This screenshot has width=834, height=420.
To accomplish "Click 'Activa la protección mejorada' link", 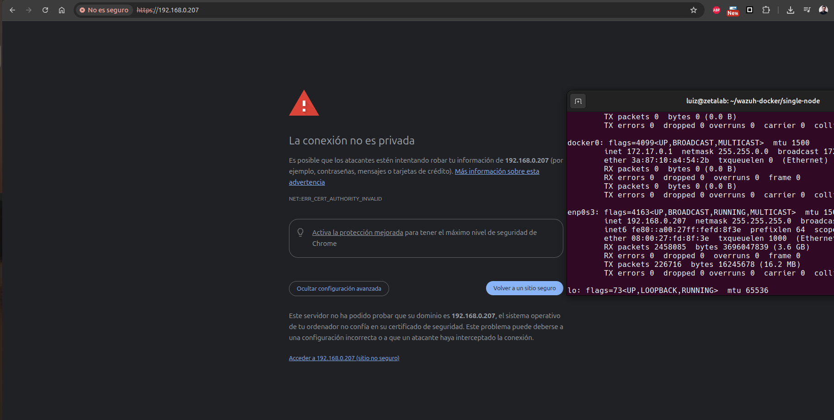I will (x=358, y=233).
